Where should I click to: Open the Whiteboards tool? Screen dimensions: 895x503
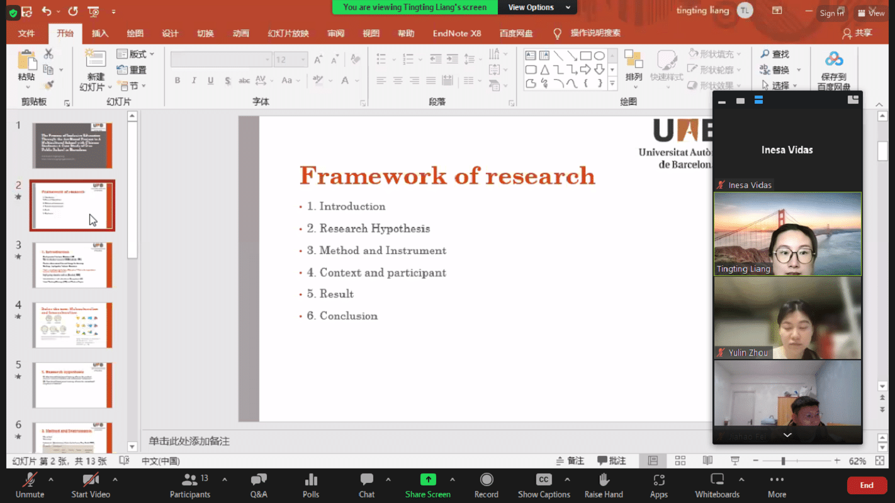click(717, 480)
